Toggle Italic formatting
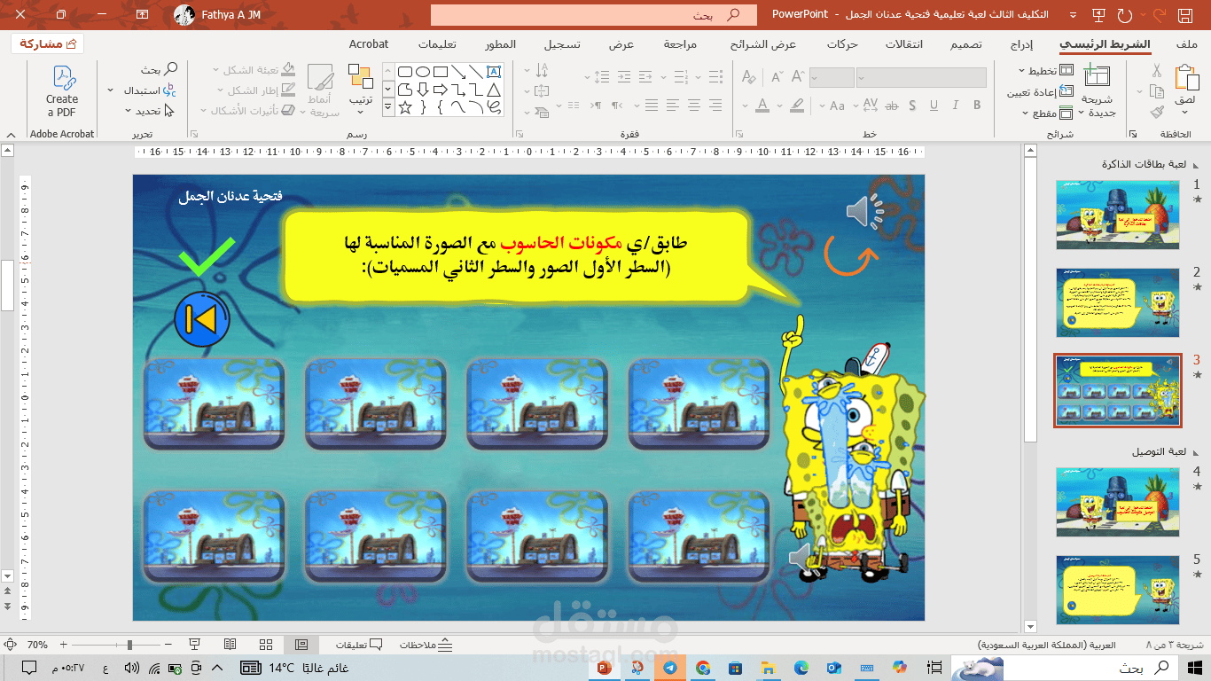Screen dimensions: 1211x681 (x=957, y=106)
